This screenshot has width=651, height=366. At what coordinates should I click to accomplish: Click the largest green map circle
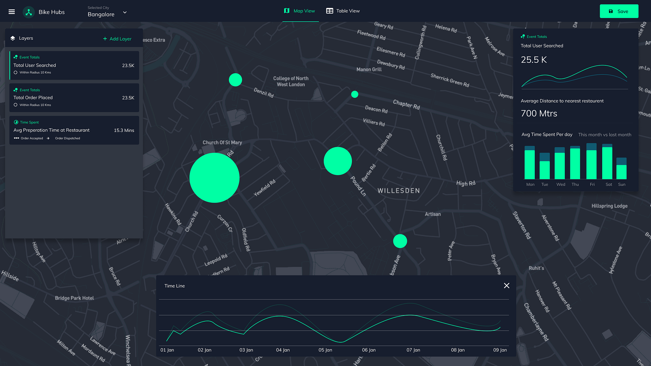[x=214, y=178]
